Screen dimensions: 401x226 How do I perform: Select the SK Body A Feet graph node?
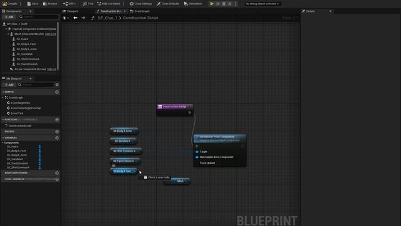tap(124, 171)
